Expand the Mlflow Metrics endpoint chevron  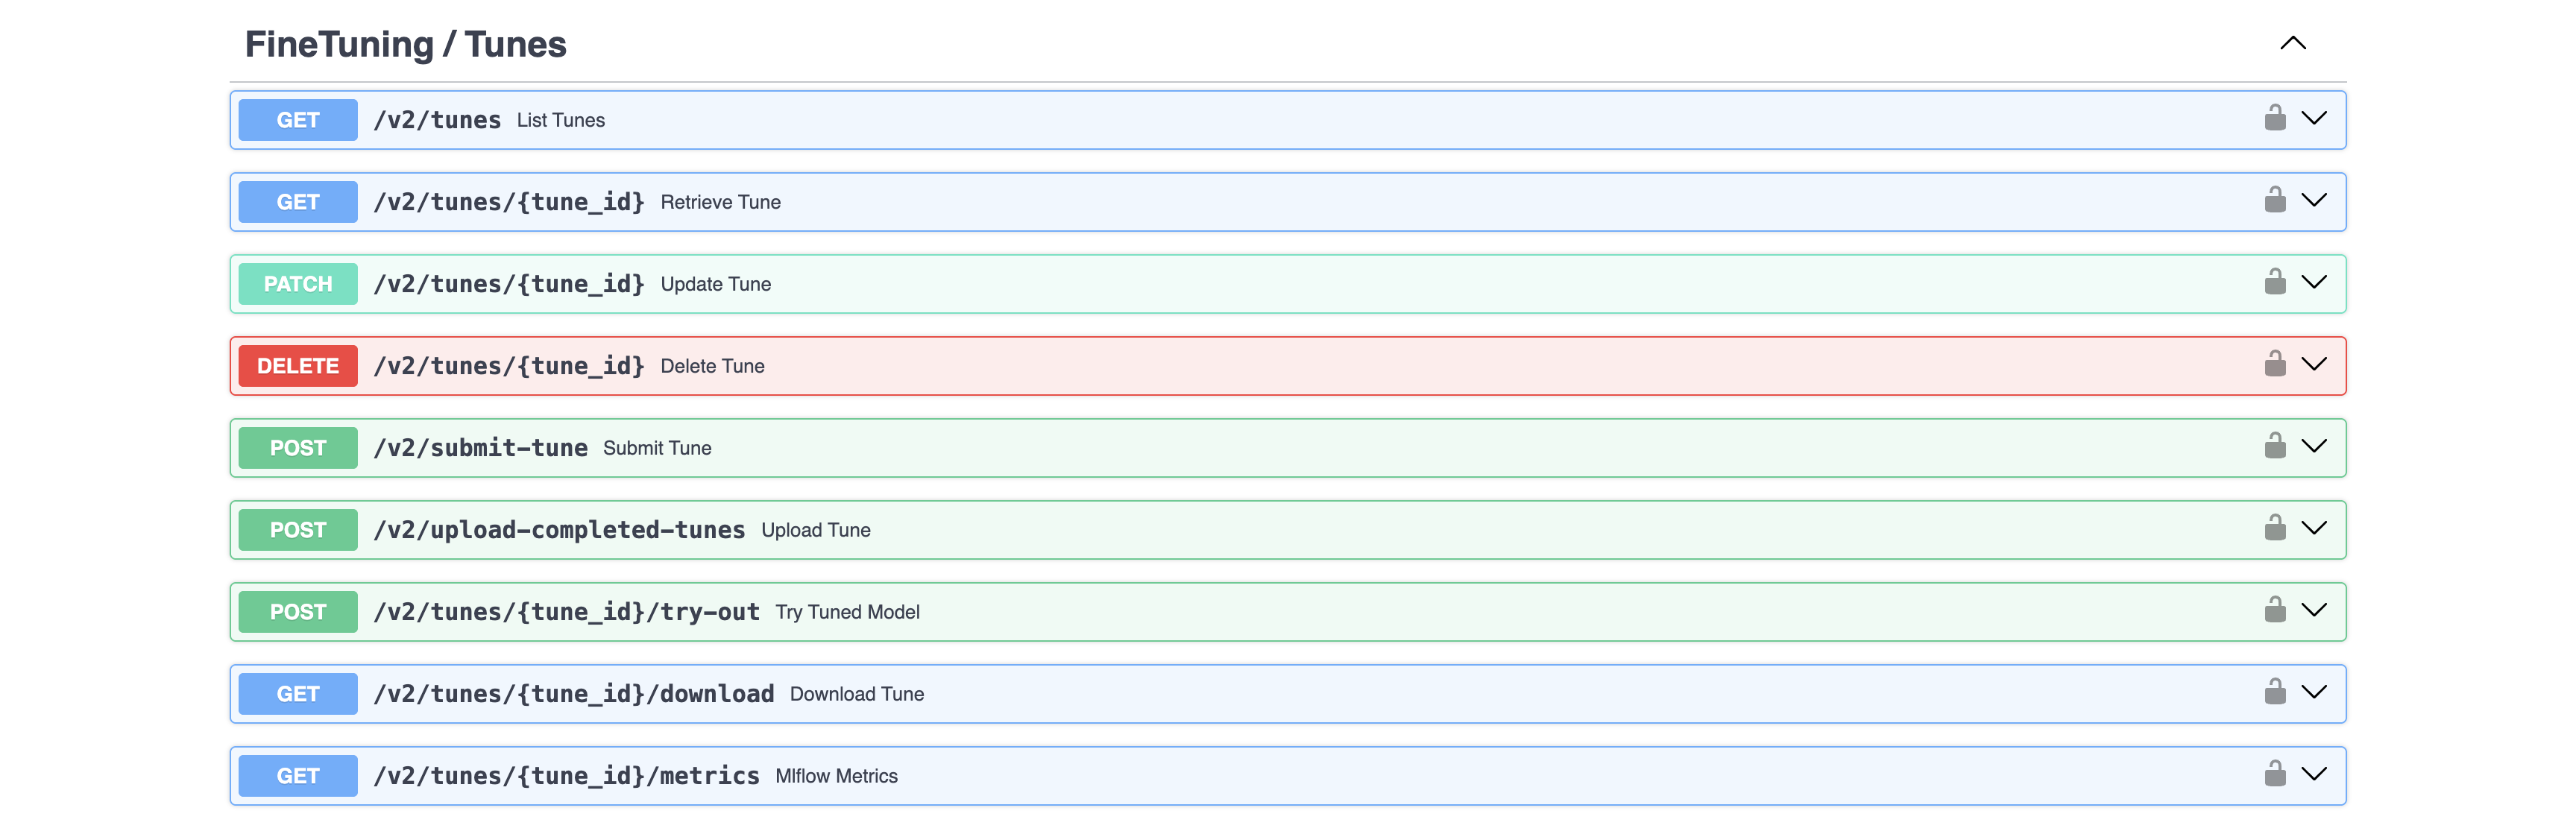pyautogui.click(x=2314, y=774)
